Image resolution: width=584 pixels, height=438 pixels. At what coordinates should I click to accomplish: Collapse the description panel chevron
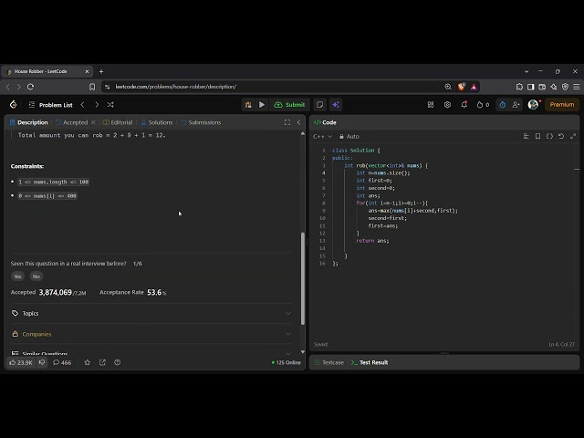(x=298, y=122)
